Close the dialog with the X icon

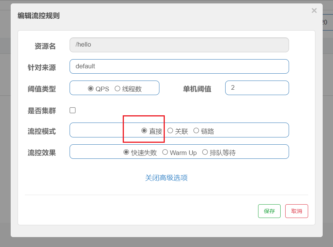coord(314,11)
